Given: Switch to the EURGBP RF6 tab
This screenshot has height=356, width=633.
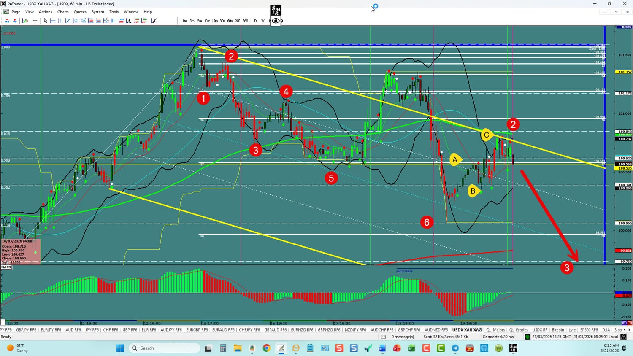Looking at the screenshot, I should 197,330.
